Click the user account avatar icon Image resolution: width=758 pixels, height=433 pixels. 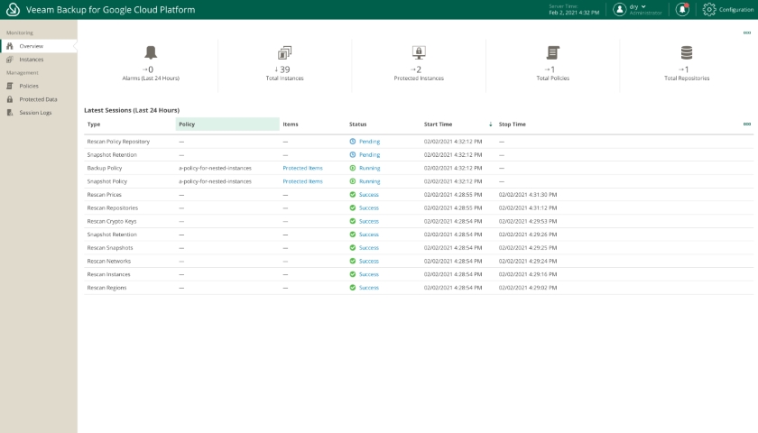point(620,9)
